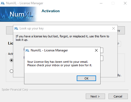Viewport: 131px width, 102px height.
Task: Click the XL icon beside 'Look up your key'
Action: pos(16,28)
